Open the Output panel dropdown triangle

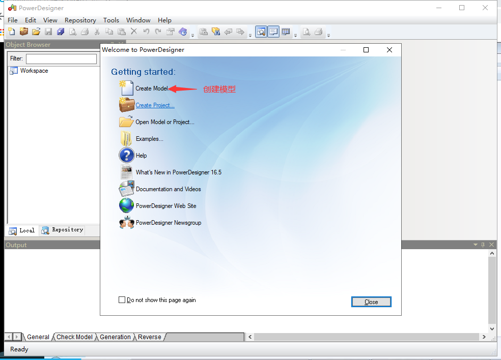point(476,245)
